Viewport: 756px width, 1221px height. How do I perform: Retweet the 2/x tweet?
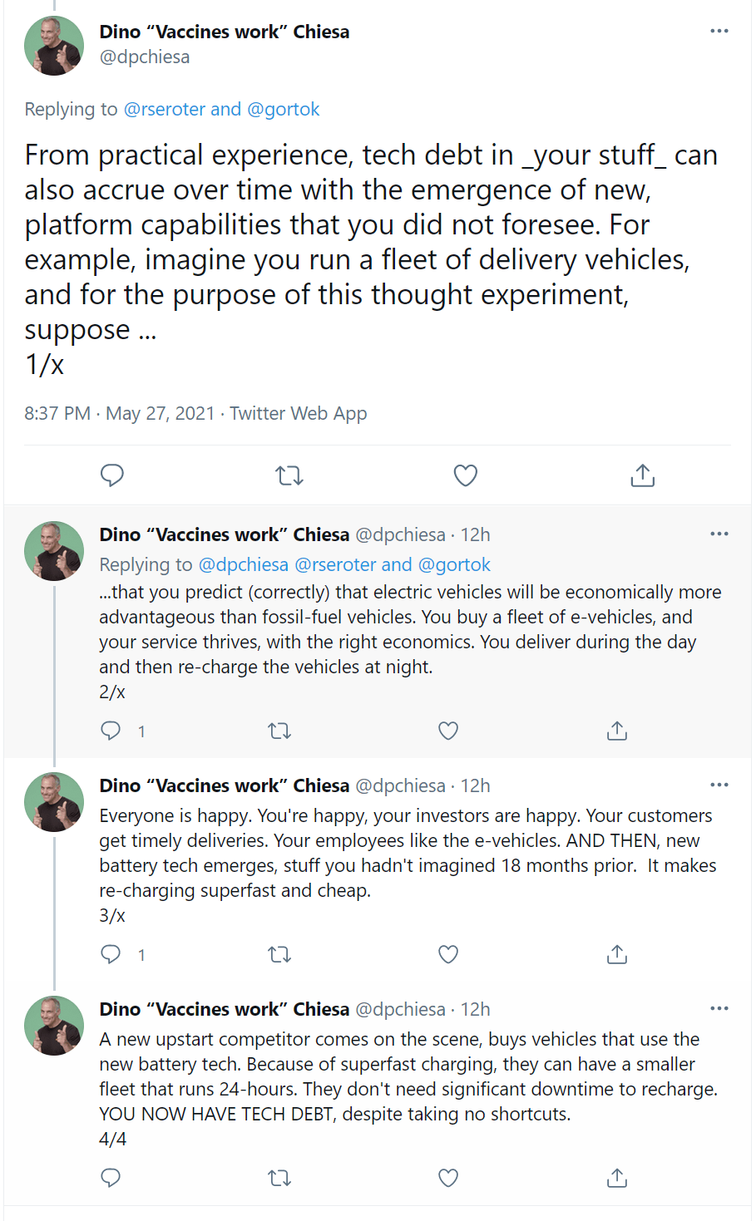pyautogui.click(x=279, y=731)
